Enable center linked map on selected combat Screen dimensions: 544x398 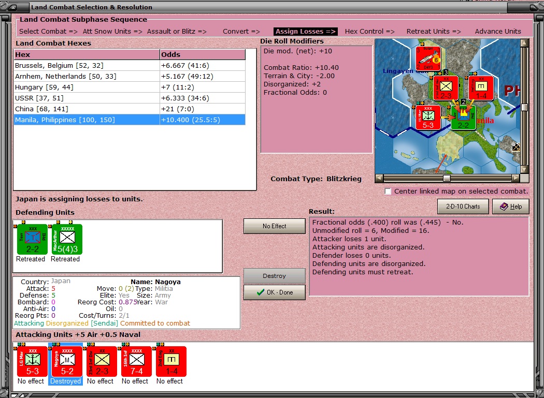coord(388,191)
